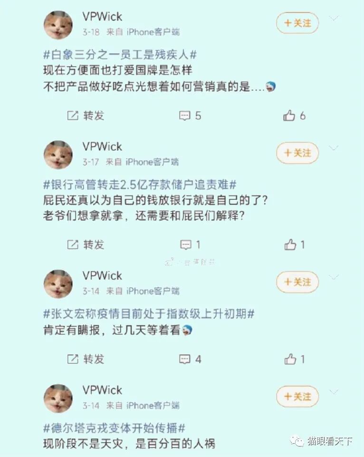Viewport: 364px width, 457px height.
Task: Follow VPWick from the 德尔塔克戎 post
Action: coord(297,397)
